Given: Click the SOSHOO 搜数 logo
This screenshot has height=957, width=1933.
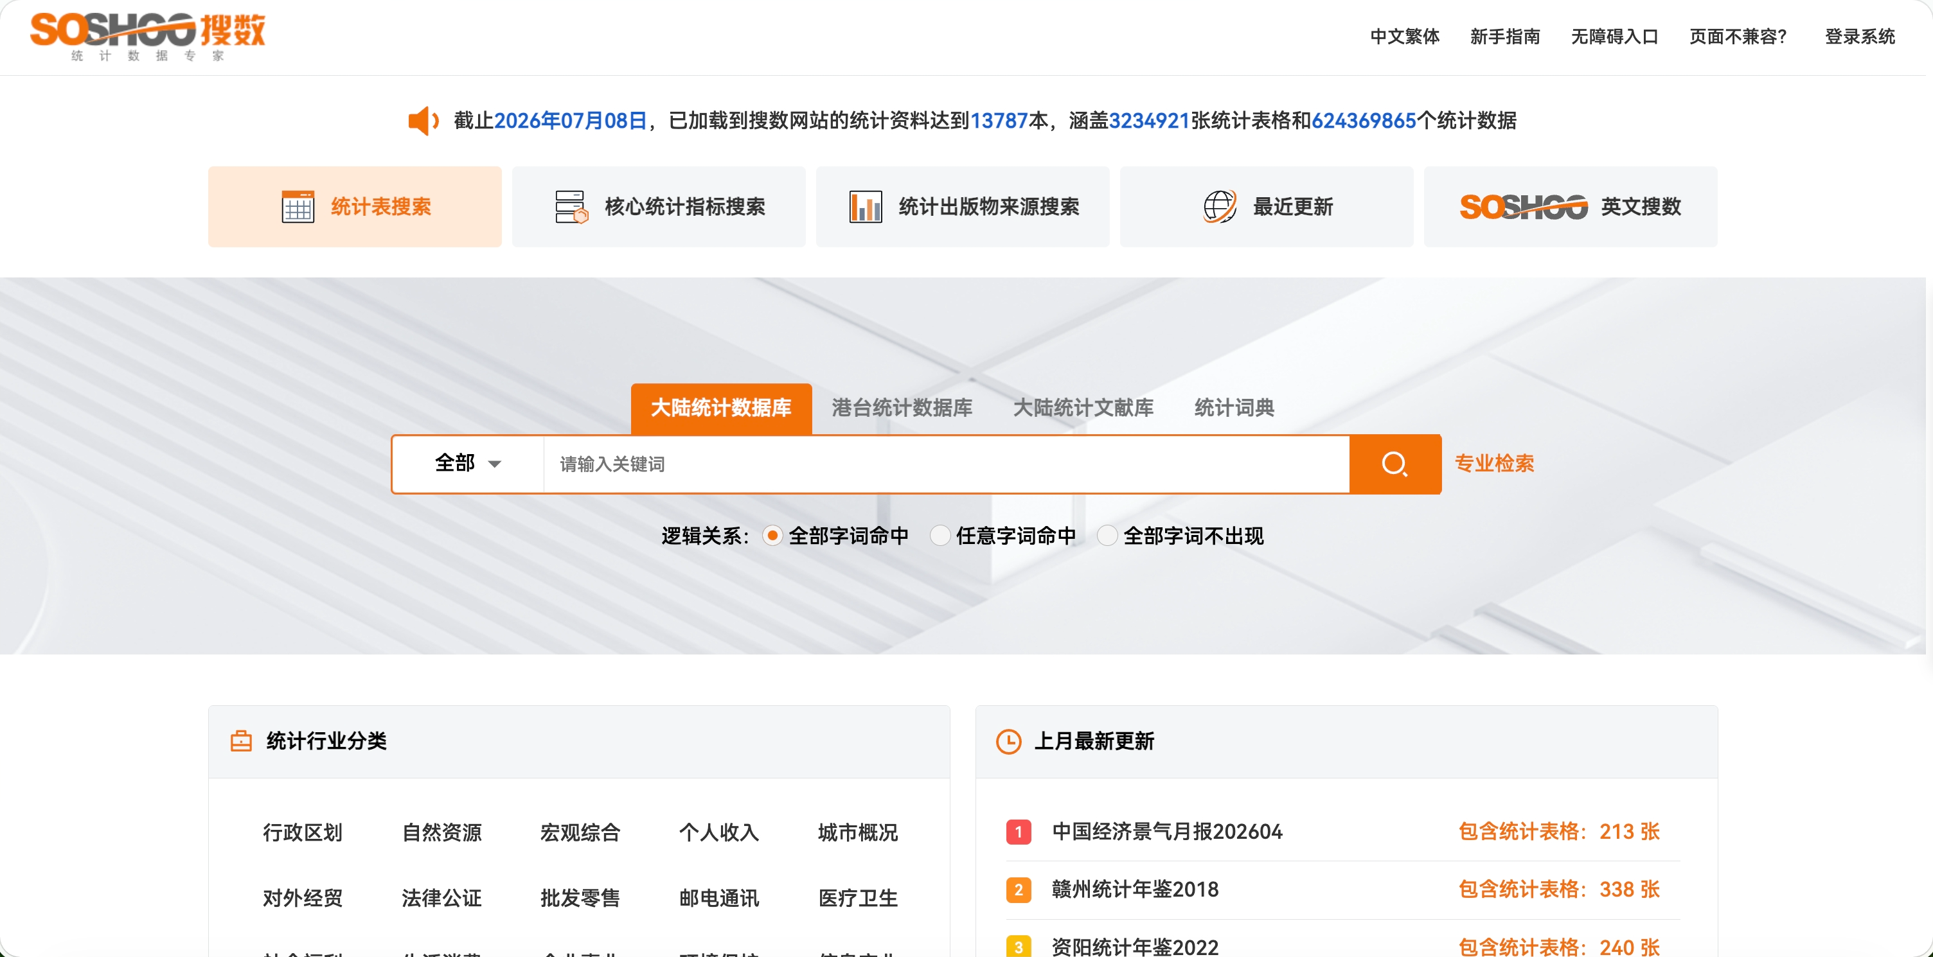Looking at the screenshot, I should (147, 35).
